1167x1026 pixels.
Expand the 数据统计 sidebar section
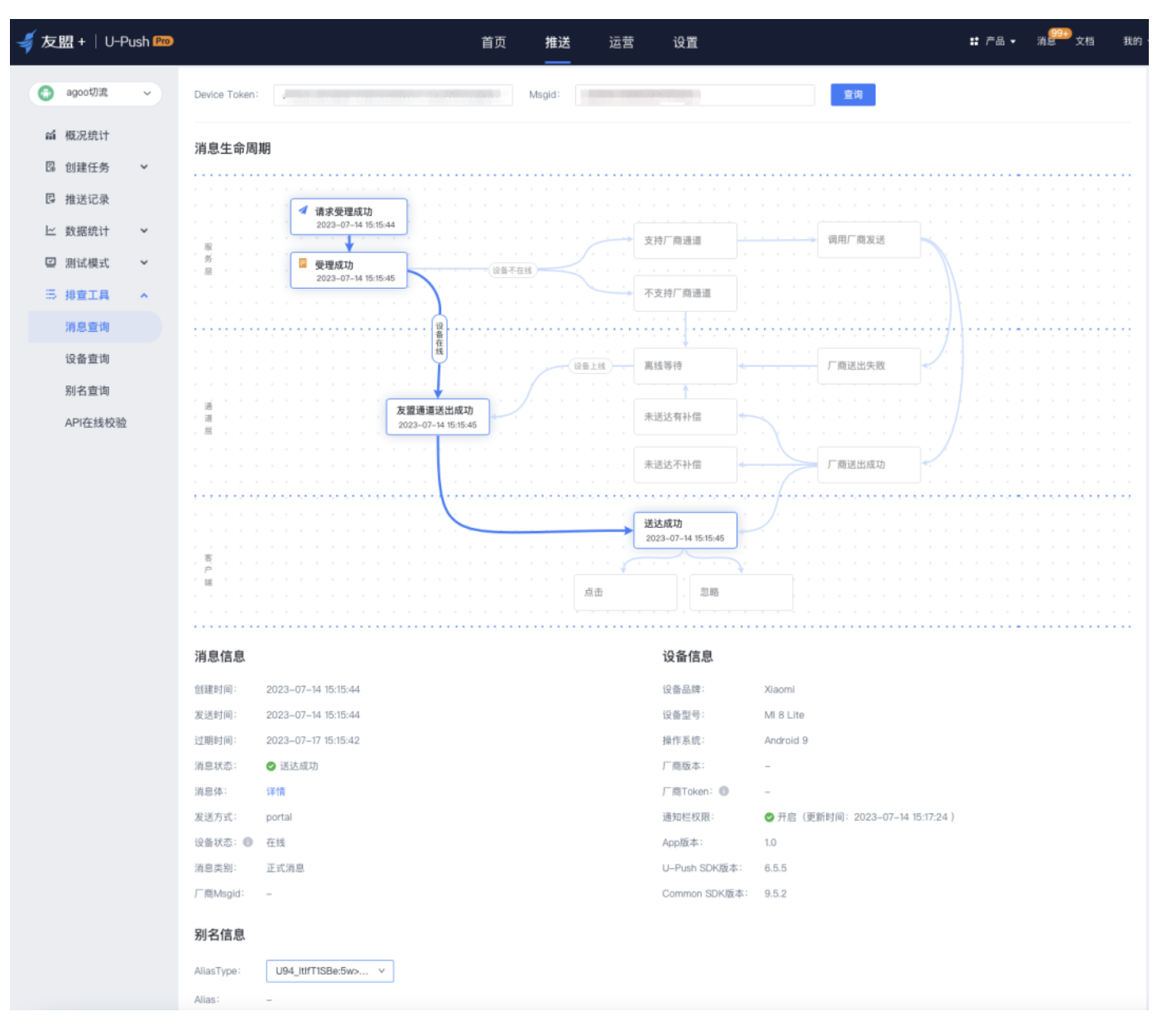144,231
